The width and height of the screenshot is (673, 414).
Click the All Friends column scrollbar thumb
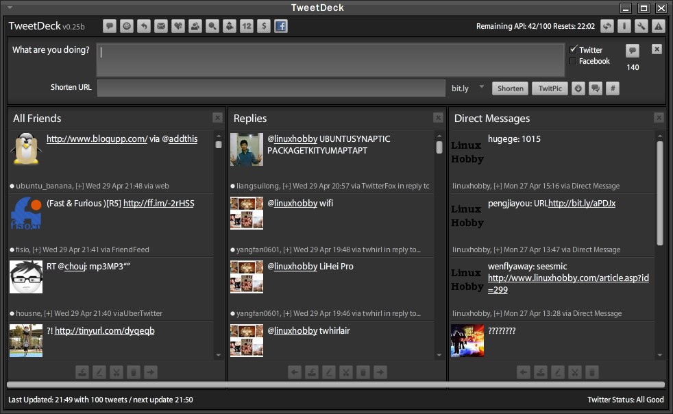coord(219,145)
